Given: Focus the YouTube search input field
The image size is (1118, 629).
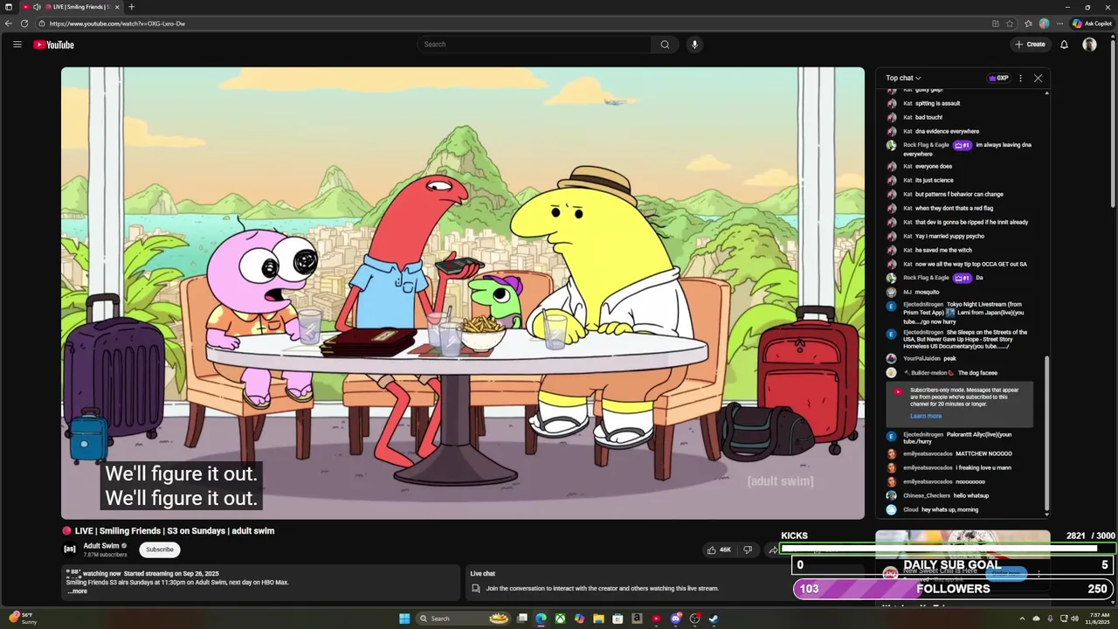Looking at the screenshot, I should pyautogui.click(x=534, y=45).
